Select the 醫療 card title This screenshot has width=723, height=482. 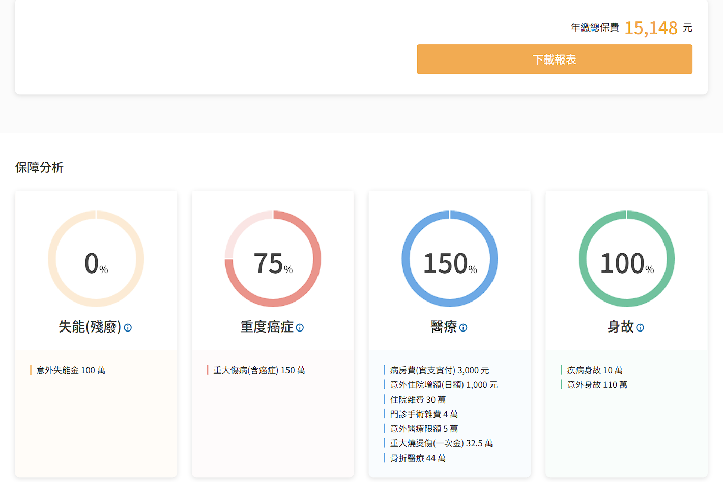coord(444,327)
